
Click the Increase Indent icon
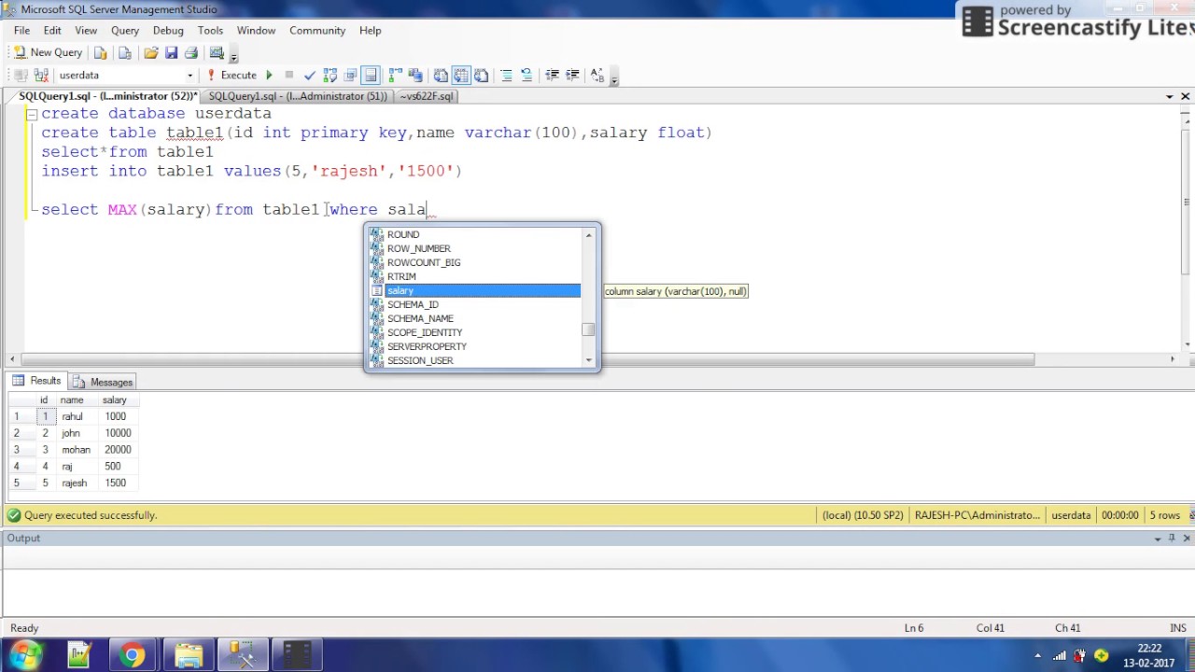click(572, 75)
